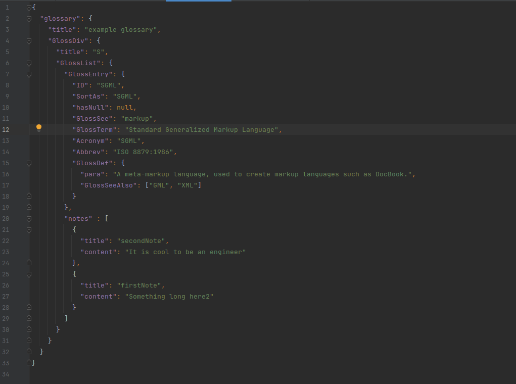Click the fold end marker on line 33
The height and width of the screenshot is (384, 516).
coord(29,362)
